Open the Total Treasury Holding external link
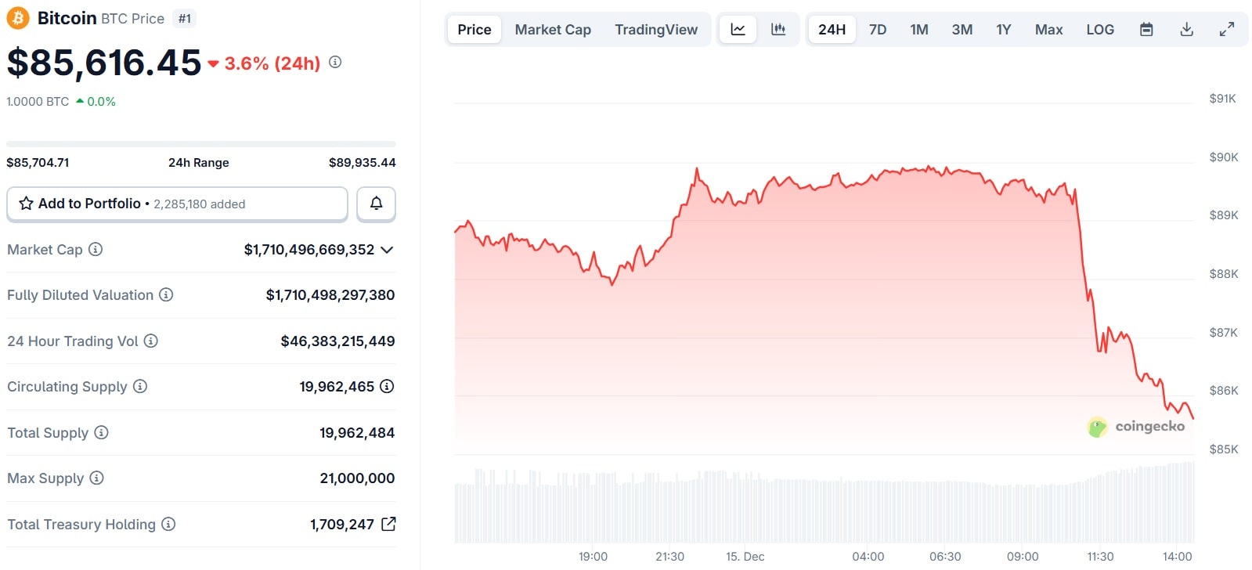The height and width of the screenshot is (570, 1252). 388,524
